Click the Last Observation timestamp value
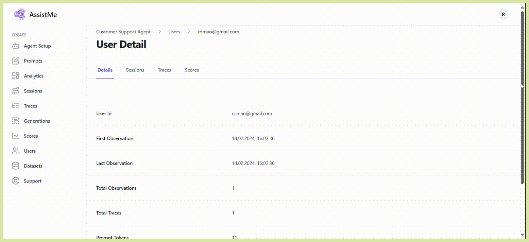The width and height of the screenshot is (529, 242). [253, 163]
